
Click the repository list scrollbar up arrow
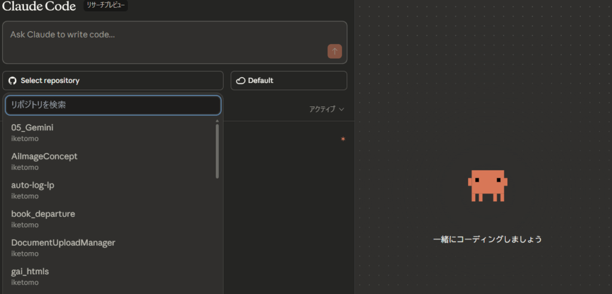point(217,121)
